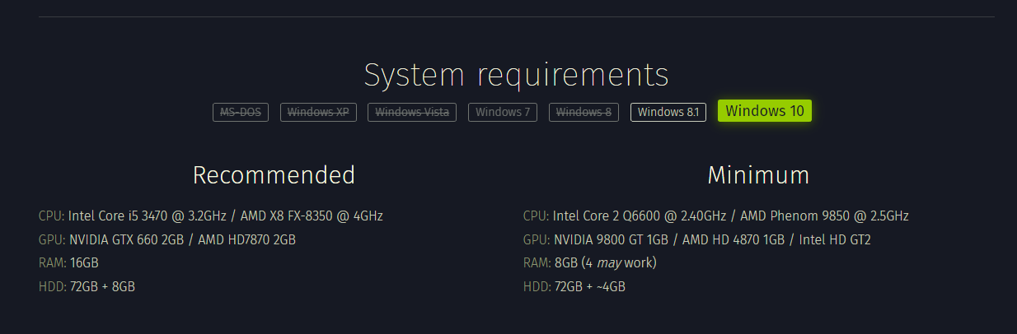Image resolution: width=1017 pixels, height=334 pixels.
Task: Select the Windows XP tab
Action: tap(318, 113)
